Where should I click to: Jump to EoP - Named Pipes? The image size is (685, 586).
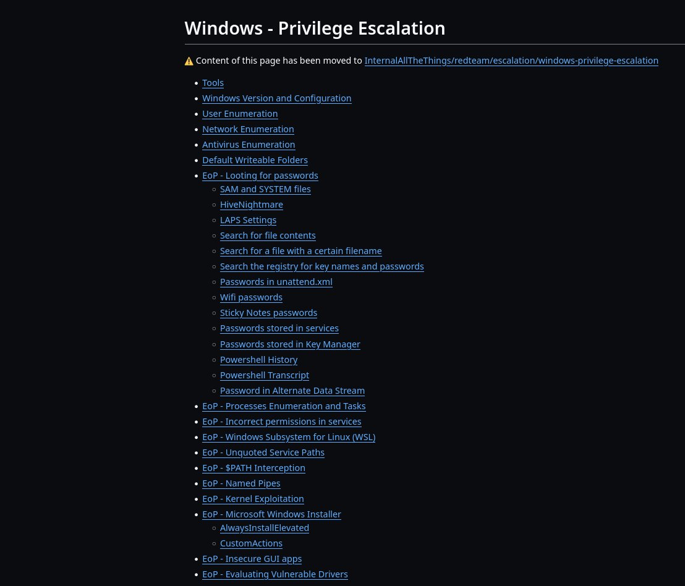241,483
